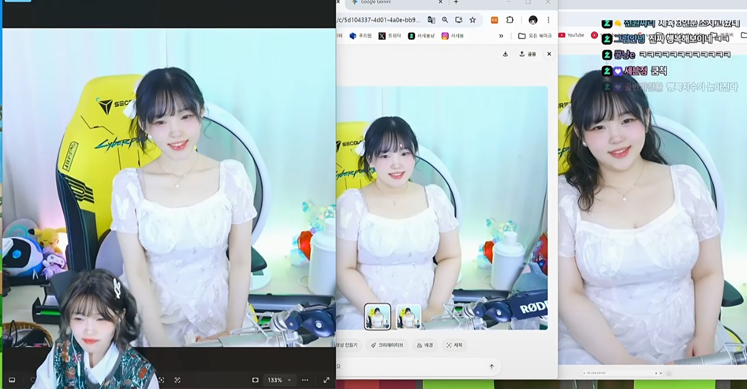The height and width of the screenshot is (389, 747).
Task: Download the image using the download icon
Action: [505, 54]
